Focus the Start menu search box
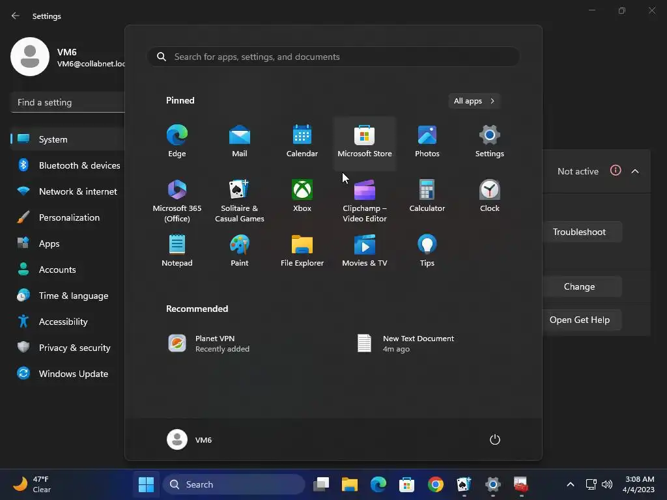The width and height of the screenshot is (667, 500). point(333,57)
